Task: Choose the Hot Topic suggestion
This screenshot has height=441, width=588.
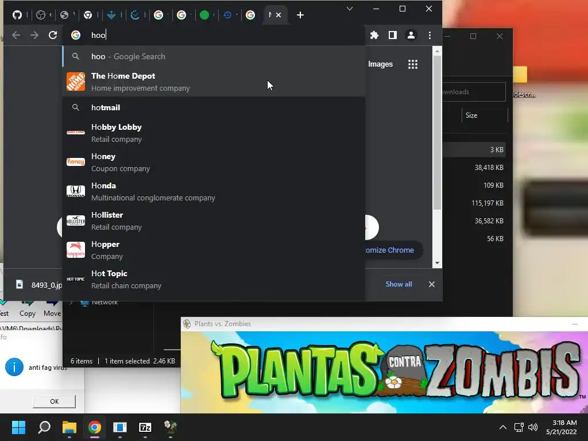Action: point(214,279)
